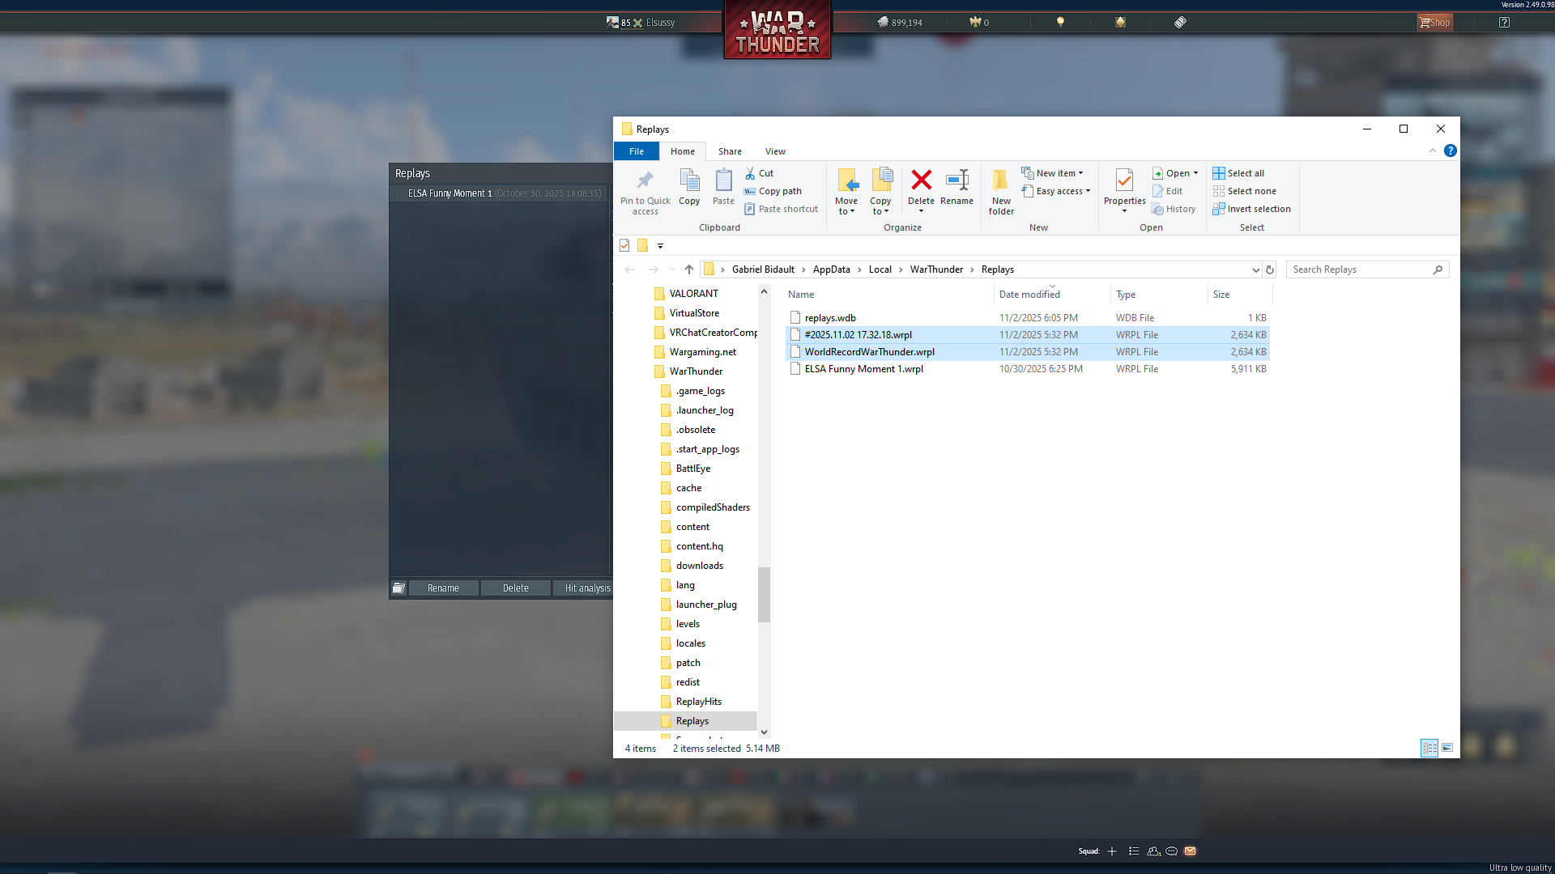Open the View ribbon tab

tap(775, 151)
